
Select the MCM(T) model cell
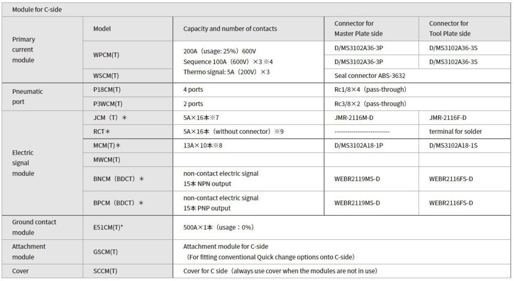(x=128, y=146)
